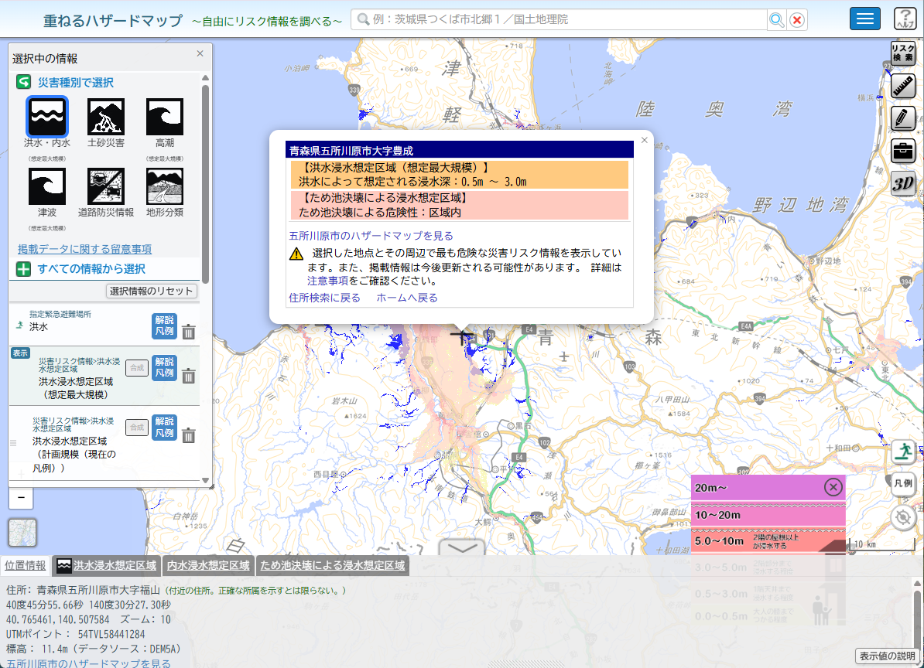This screenshot has height=668, width=924.
Task: Click the drag handle of 計画規模 layer
Action: click(x=13, y=442)
